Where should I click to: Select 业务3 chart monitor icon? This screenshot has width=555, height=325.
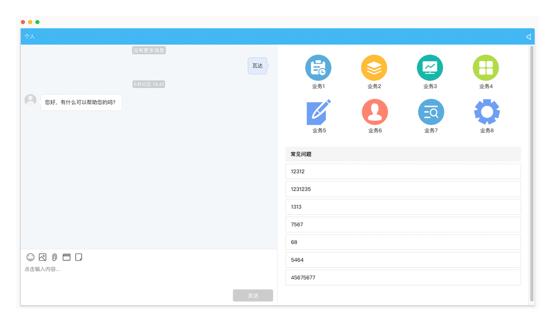(x=430, y=68)
